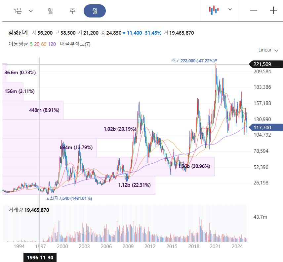
Task: Click the 43.7m volume axis value
Action: click(x=260, y=217)
